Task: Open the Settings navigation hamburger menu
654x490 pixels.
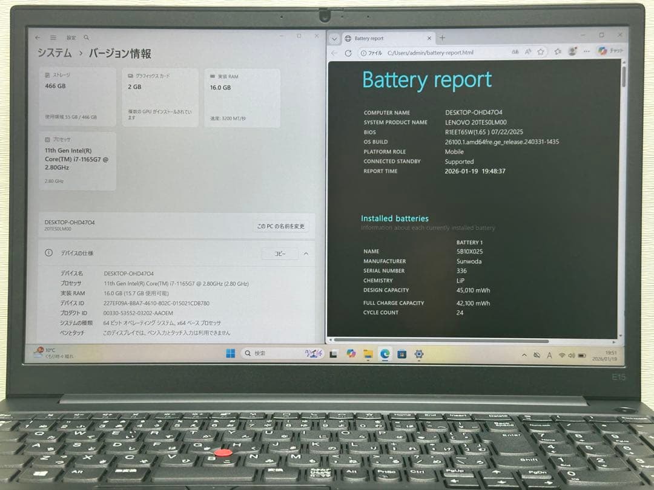Action: (x=54, y=36)
